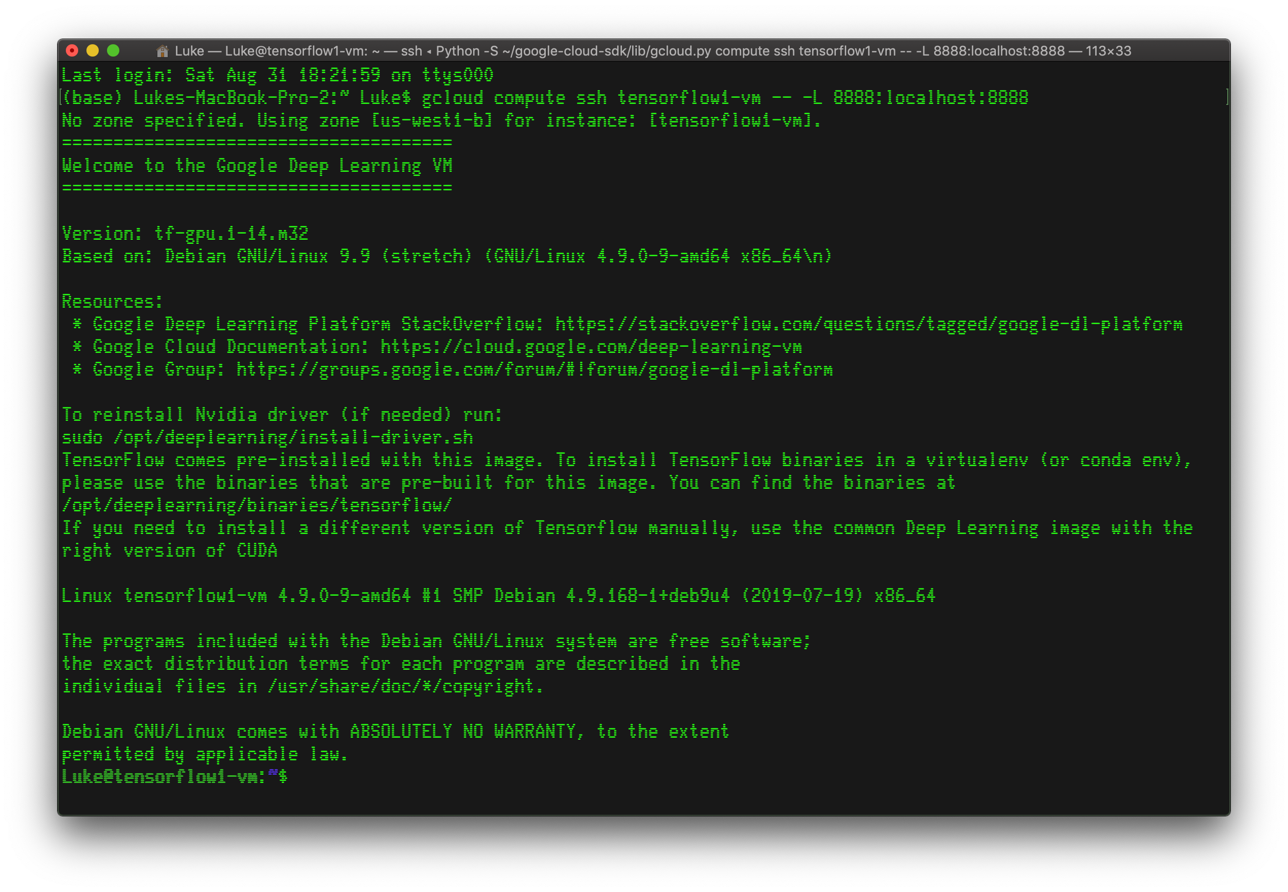Click the [us-west1-b] zone text
This screenshot has width=1288, height=892.
pyautogui.click(x=432, y=120)
